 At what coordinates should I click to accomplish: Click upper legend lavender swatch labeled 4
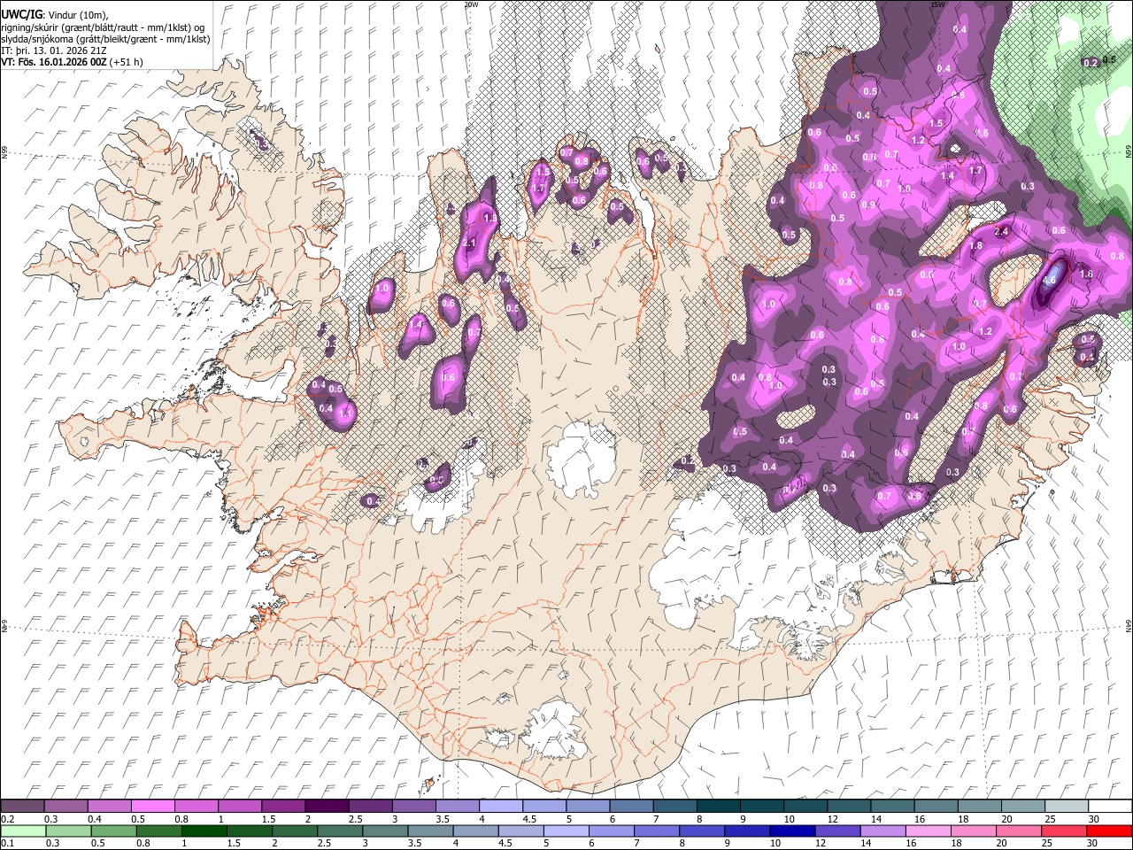pos(500,806)
